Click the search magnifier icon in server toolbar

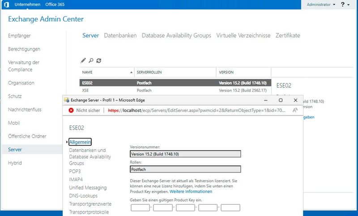coord(91,60)
